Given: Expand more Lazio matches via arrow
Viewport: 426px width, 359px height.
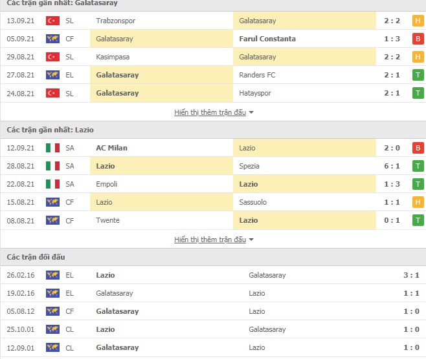Looking at the screenshot, I should coord(251,240).
